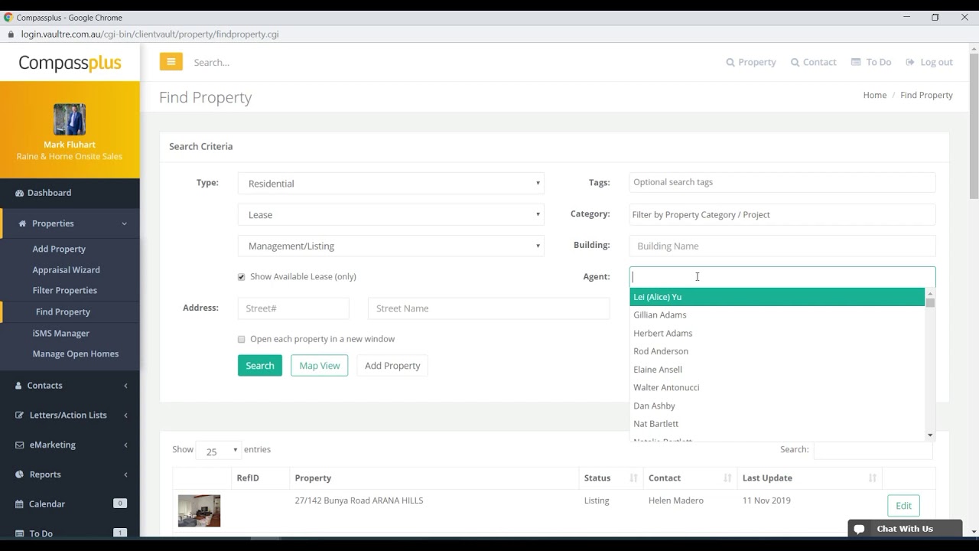Screen dimensions: 979x551
Task: Uncheck Show Available Lease (only) checkbox
Action: click(242, 277)
